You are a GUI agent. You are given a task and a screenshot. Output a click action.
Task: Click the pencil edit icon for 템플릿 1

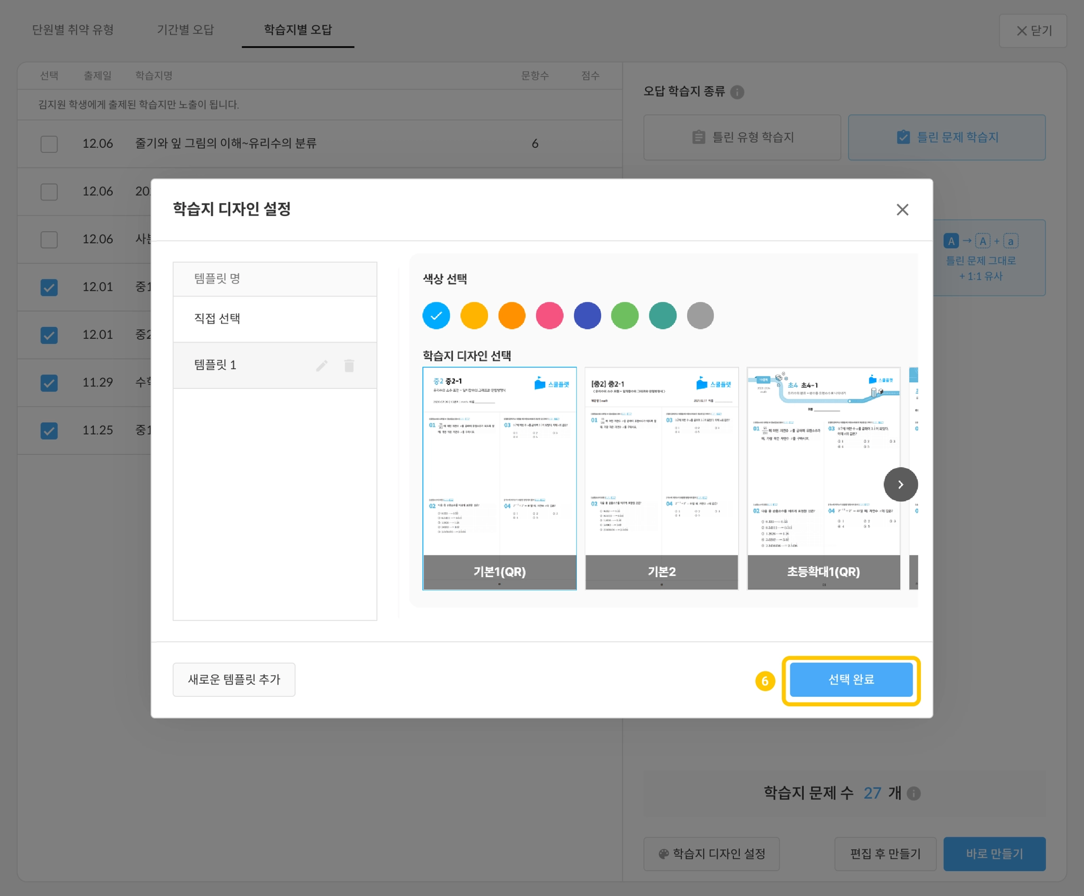tap(321, 365)
